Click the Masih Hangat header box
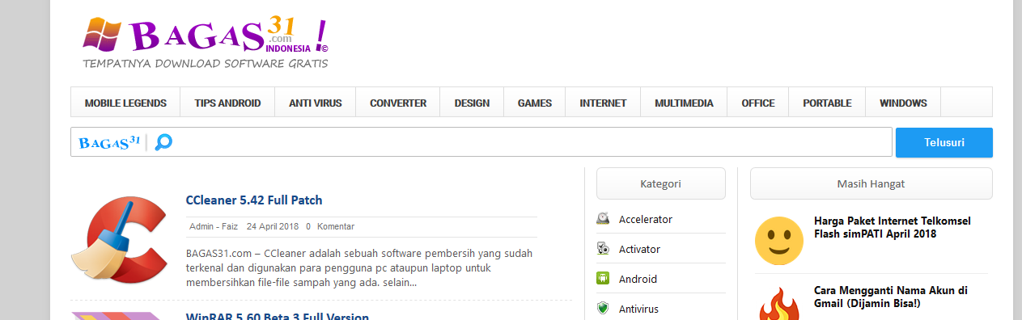Screen dimensions: 1022x320 point(871,183)
